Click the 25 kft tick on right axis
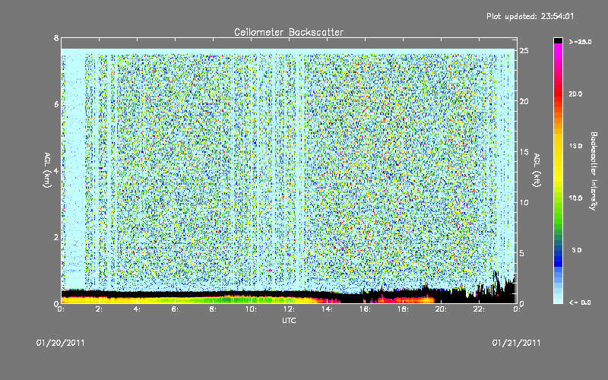Screen dimensions: 608x380 click(x=524, y=51)
